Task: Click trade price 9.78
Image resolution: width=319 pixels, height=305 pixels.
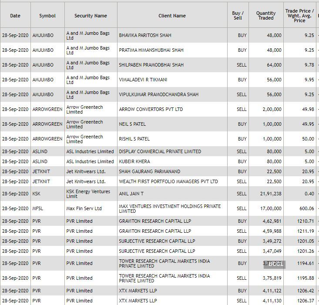Action: 309,65
